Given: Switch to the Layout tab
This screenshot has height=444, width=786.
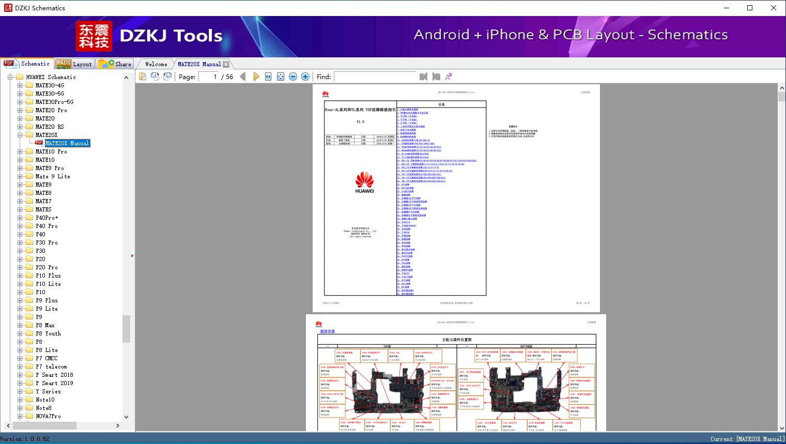Looking at the screenshot, I should pyautogui.click(x=74, y=64).
